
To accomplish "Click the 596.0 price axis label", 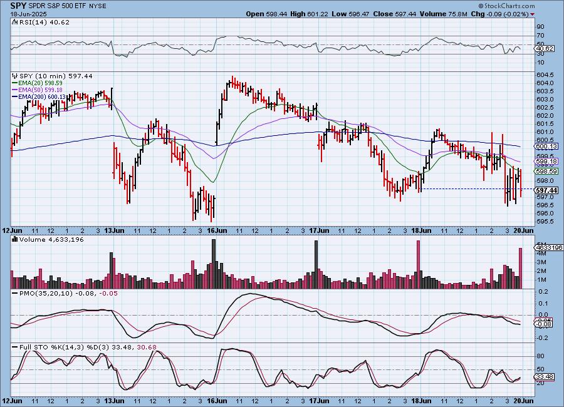I will point(545,214).
